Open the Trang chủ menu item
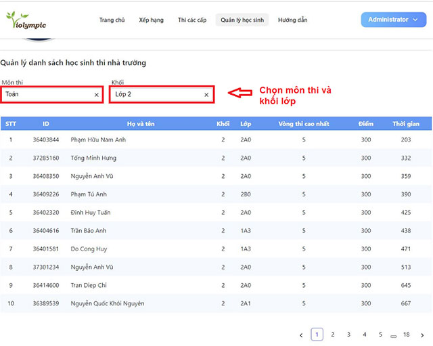 coord(112,20)
